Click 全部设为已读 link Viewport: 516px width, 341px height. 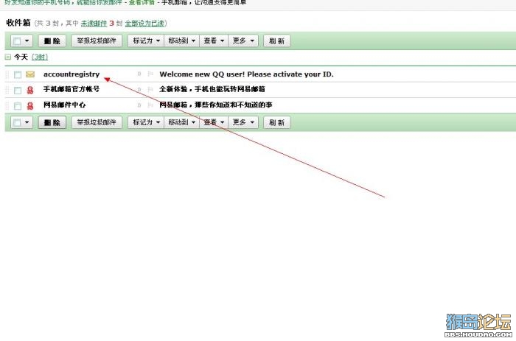144,24
